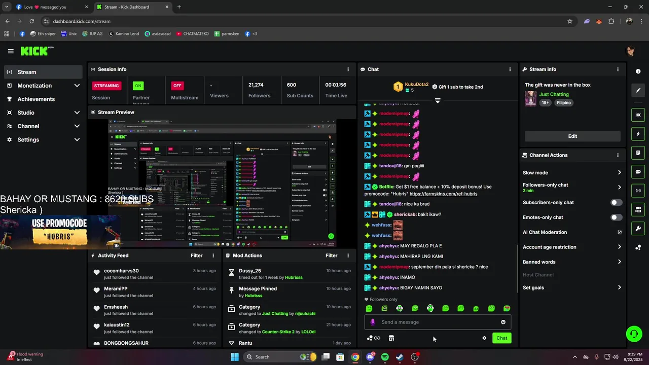Click the OFF Multistream status badge

177,86
